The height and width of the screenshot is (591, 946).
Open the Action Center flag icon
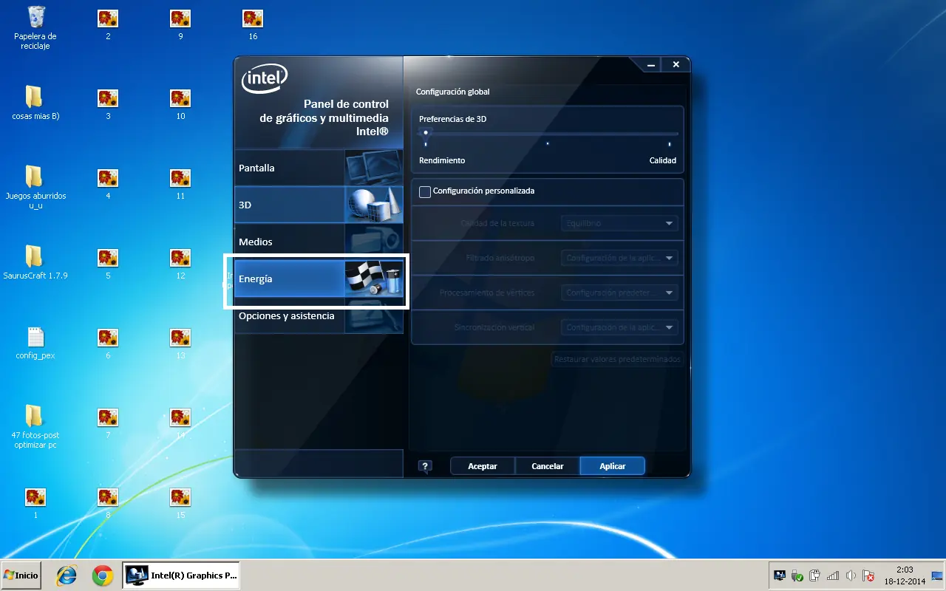click(x=868, y=575)
